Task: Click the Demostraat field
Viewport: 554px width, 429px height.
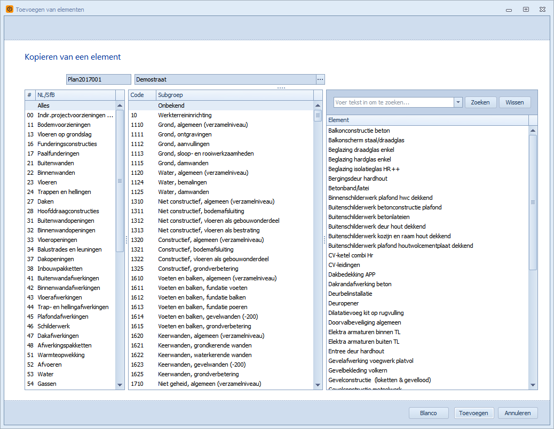Action: (x=225, y=79)
